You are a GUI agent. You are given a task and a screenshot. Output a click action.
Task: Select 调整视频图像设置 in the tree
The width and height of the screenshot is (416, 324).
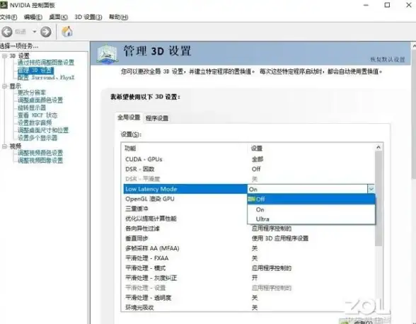coord(40,161)
